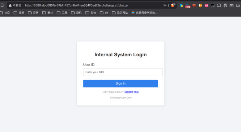Open the 蚁景网安学院 bookmark
241x132 pixels.
click(145, 13)
